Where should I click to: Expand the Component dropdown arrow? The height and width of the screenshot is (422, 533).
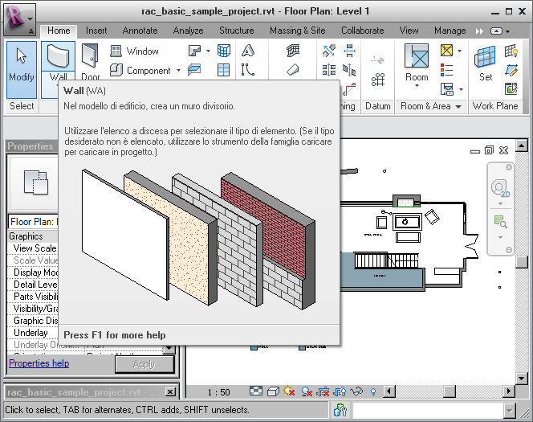[178, 71]
